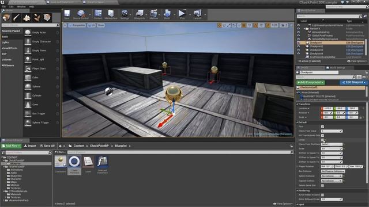Toggle Actor Hidden In Game checkbox
The image size is (369, 207).
(x=322, y=195)
